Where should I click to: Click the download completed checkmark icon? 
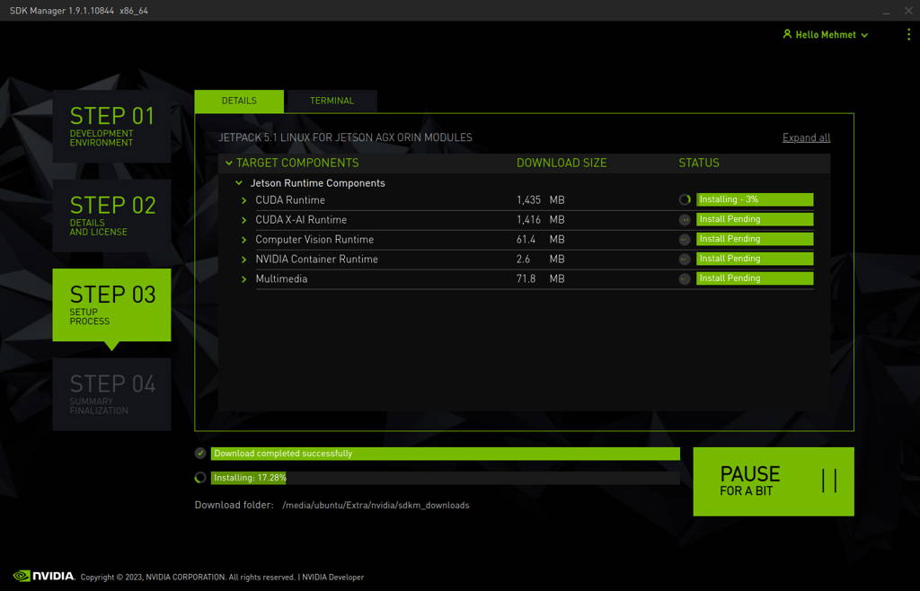(200, 454)
